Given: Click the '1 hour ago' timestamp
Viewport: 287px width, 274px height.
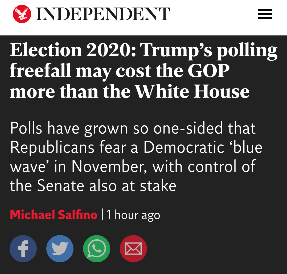Looking at the screenshot, I should tap(133, 215).
